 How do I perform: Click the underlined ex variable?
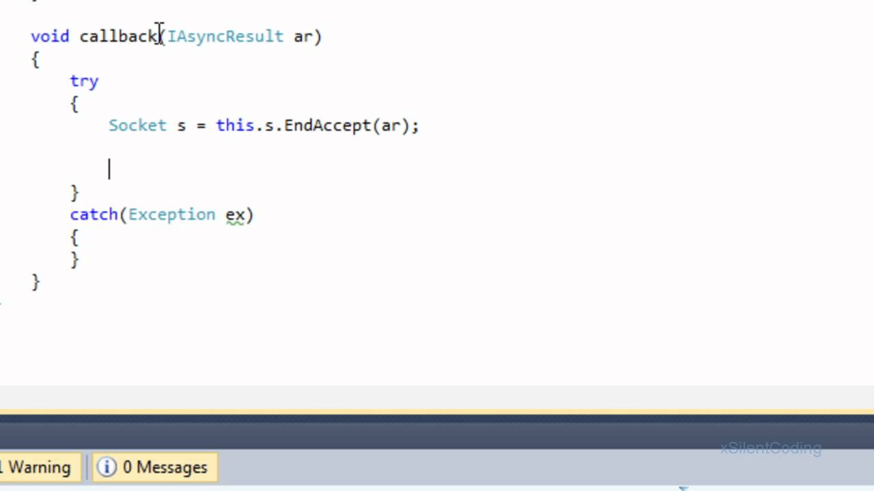[x=235, y=216]
